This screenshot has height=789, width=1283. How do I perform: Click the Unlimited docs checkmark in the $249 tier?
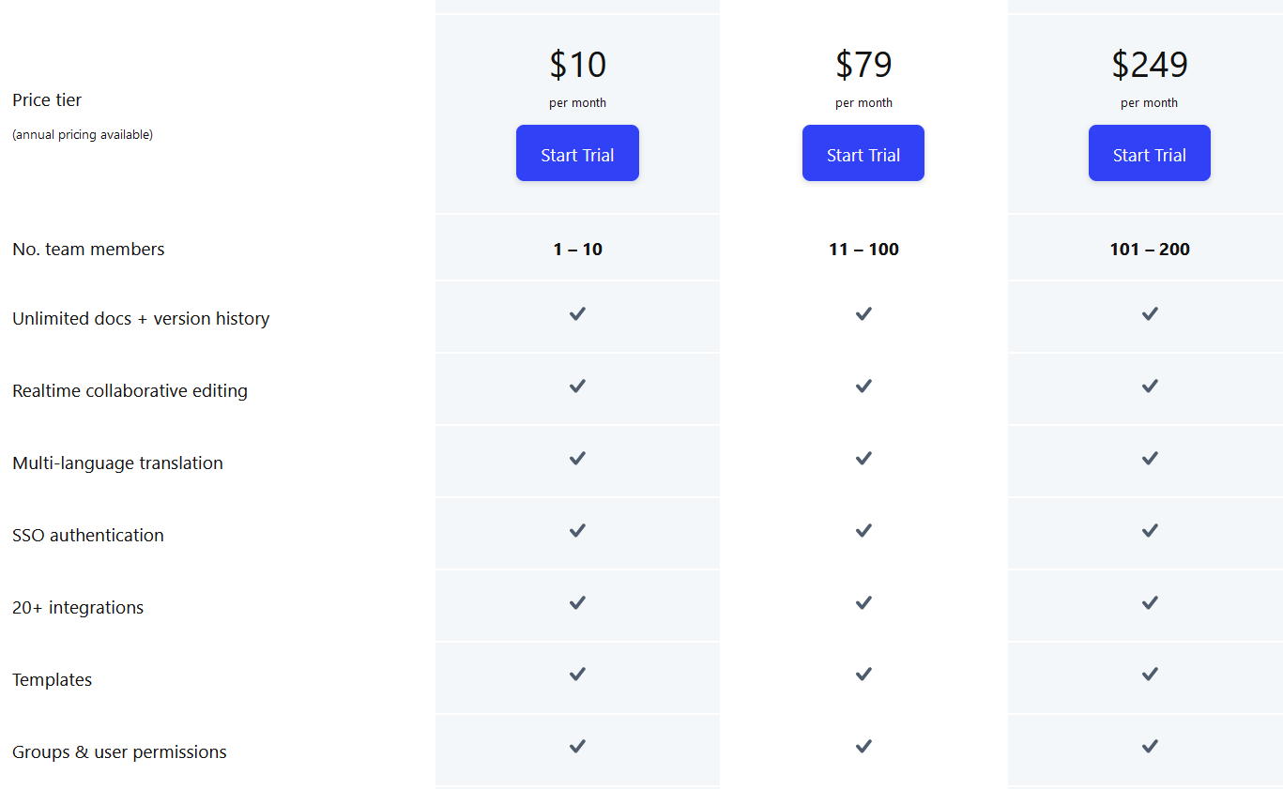coord(1149,314)
